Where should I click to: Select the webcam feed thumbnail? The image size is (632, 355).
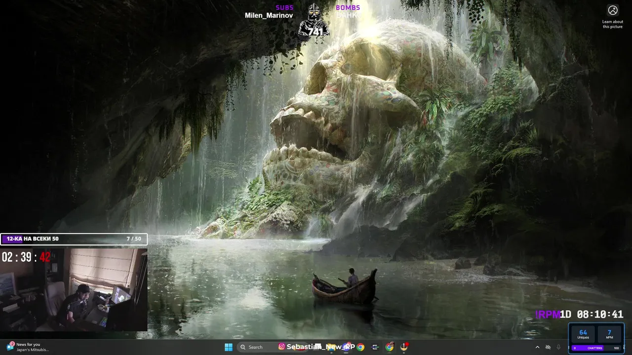74,289
